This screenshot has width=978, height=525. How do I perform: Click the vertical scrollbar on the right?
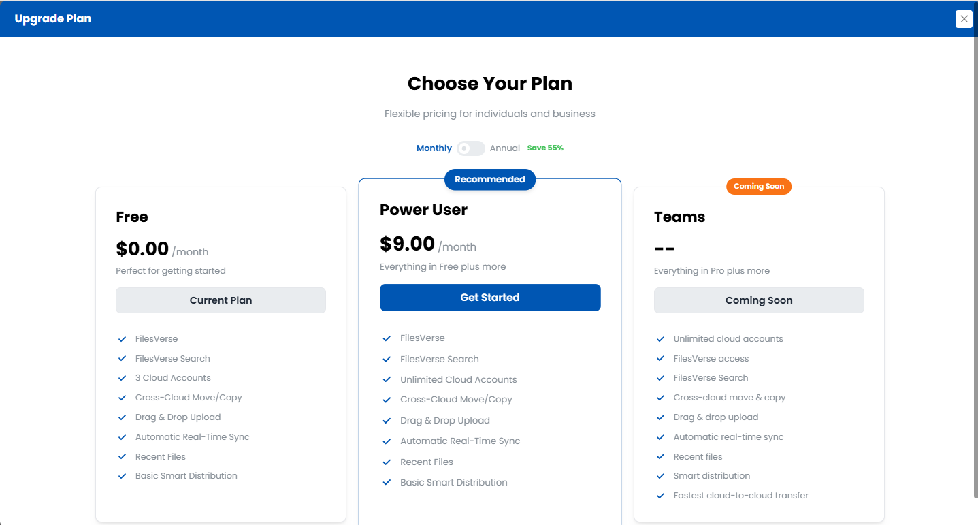975,272
